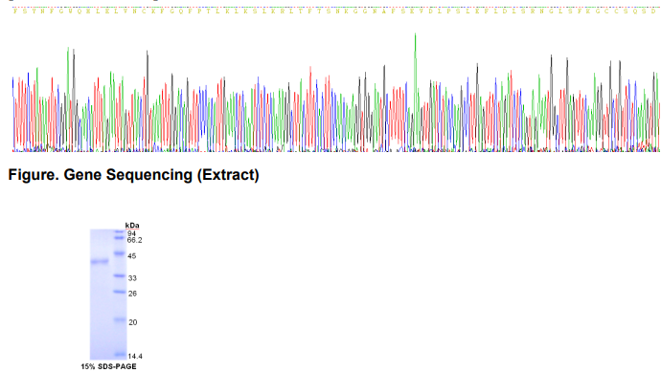Select the 33 kDa ladder band
This screenshot has height=373, width=661.
tap(120, 276)
